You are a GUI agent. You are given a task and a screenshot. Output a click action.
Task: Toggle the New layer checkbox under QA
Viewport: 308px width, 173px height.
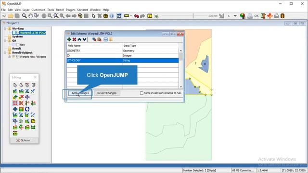pos(18,45)
